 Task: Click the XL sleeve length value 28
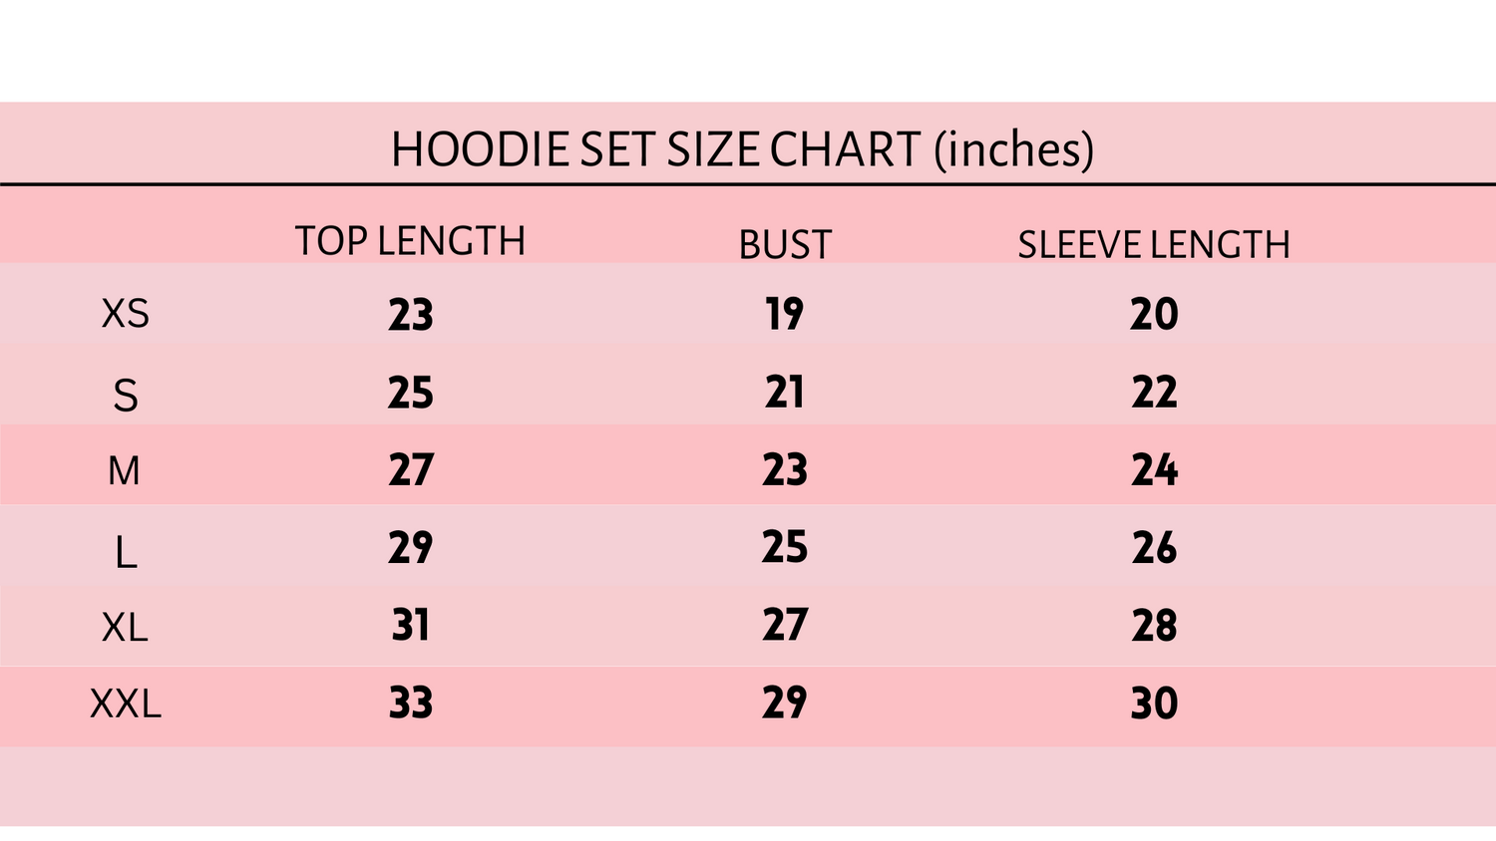pyautogui.click(x=1154, y=626)
